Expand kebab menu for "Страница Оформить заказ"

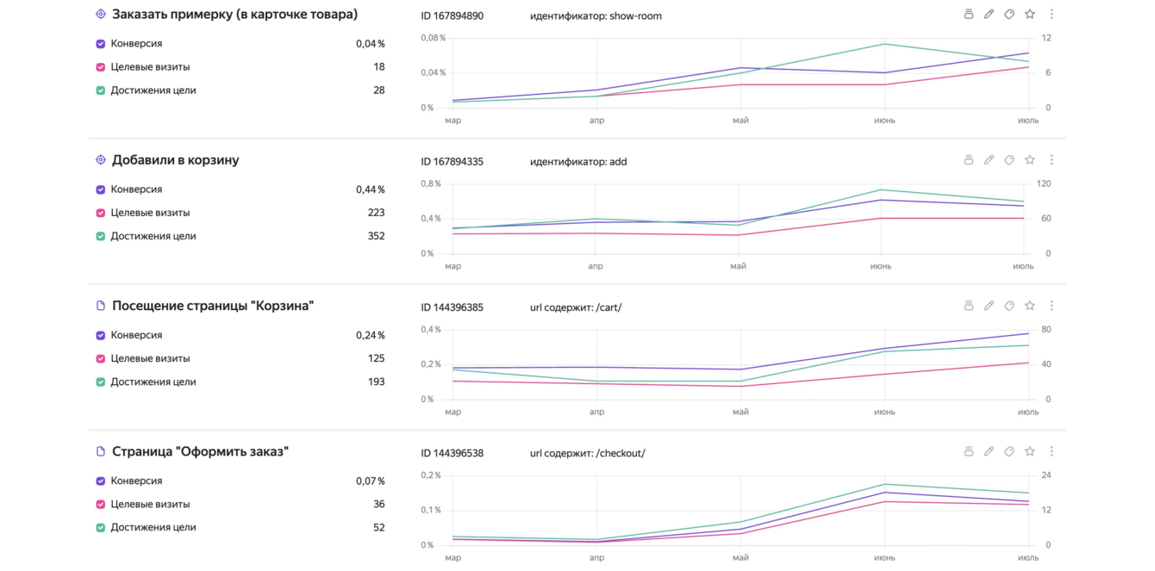pos(1052,451)
